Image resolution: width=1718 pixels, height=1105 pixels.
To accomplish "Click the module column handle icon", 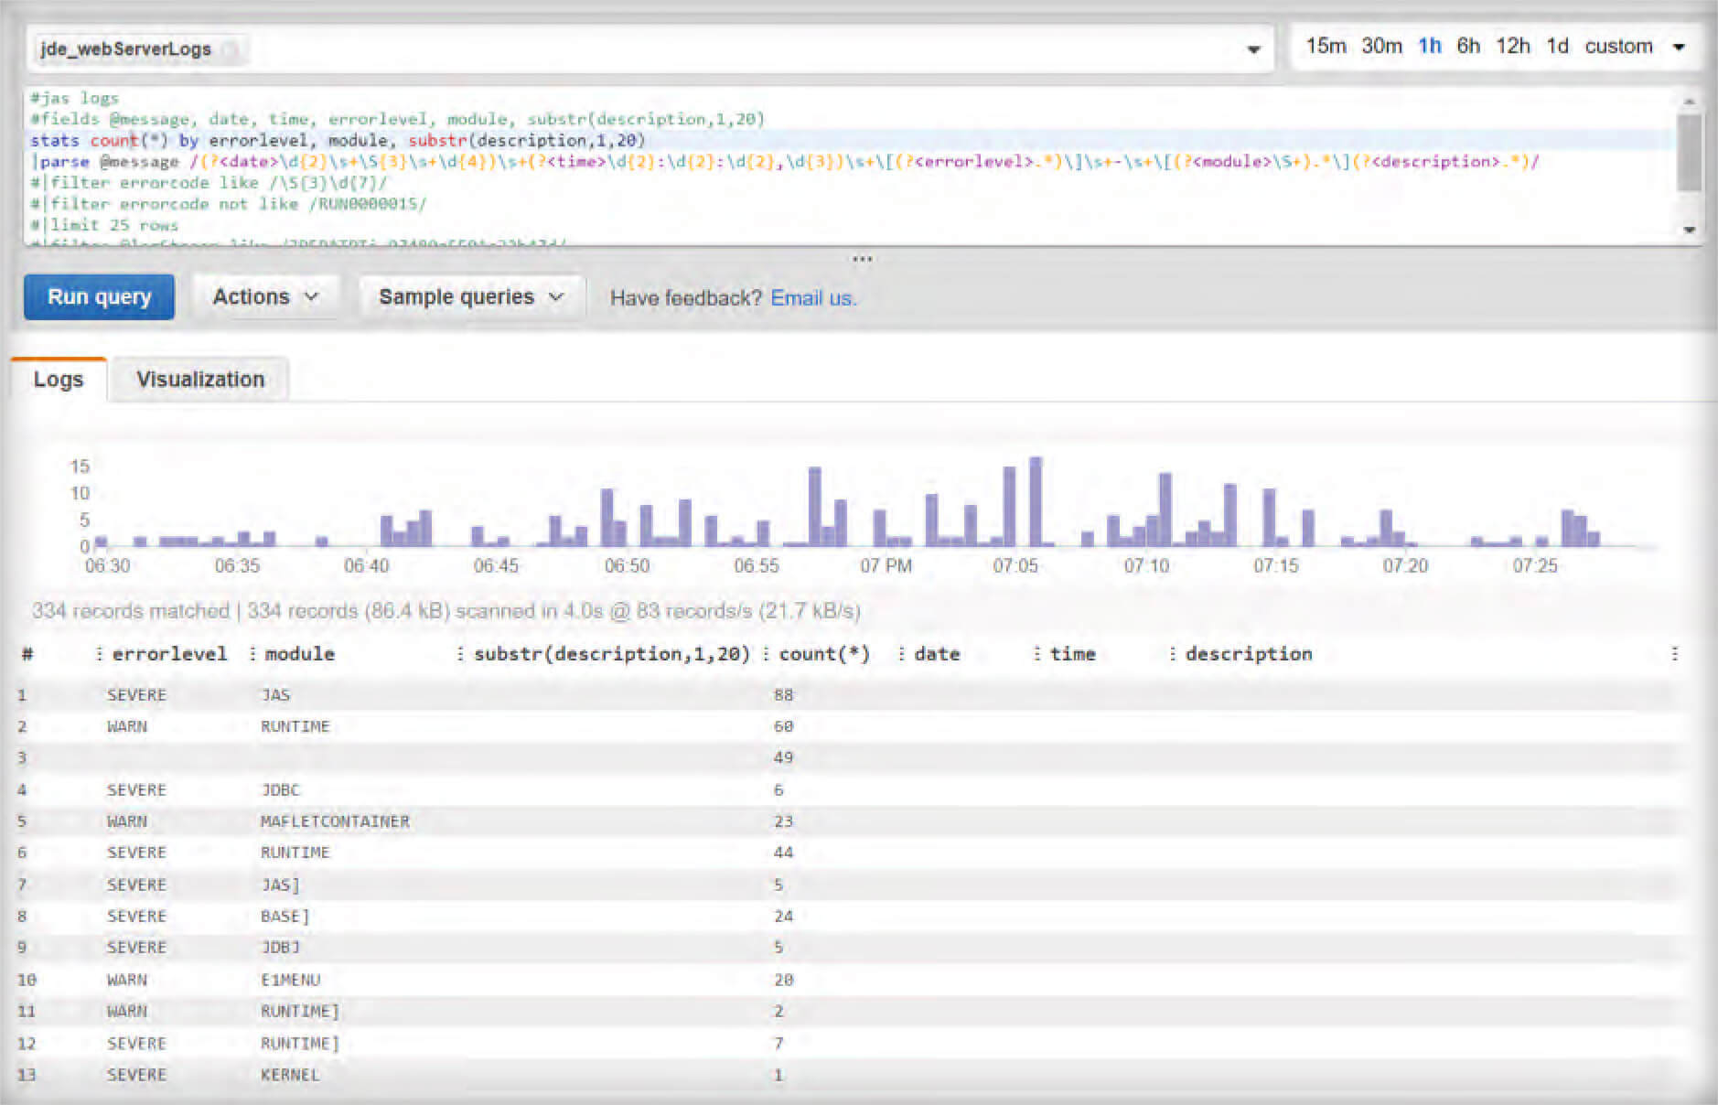I will point(252,654).
